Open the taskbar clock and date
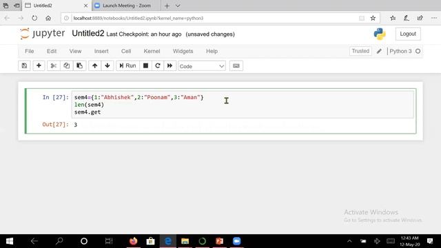 [410, 241]
